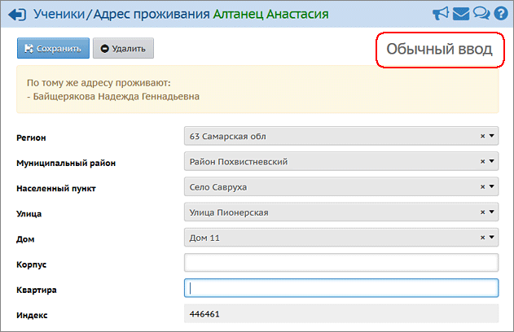
Task: Click into the Корпус input field
Action: click(341, 263)
